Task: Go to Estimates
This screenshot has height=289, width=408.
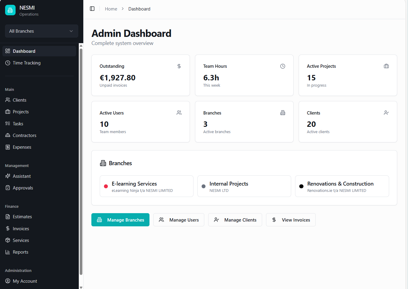Action: pos(39,217)
